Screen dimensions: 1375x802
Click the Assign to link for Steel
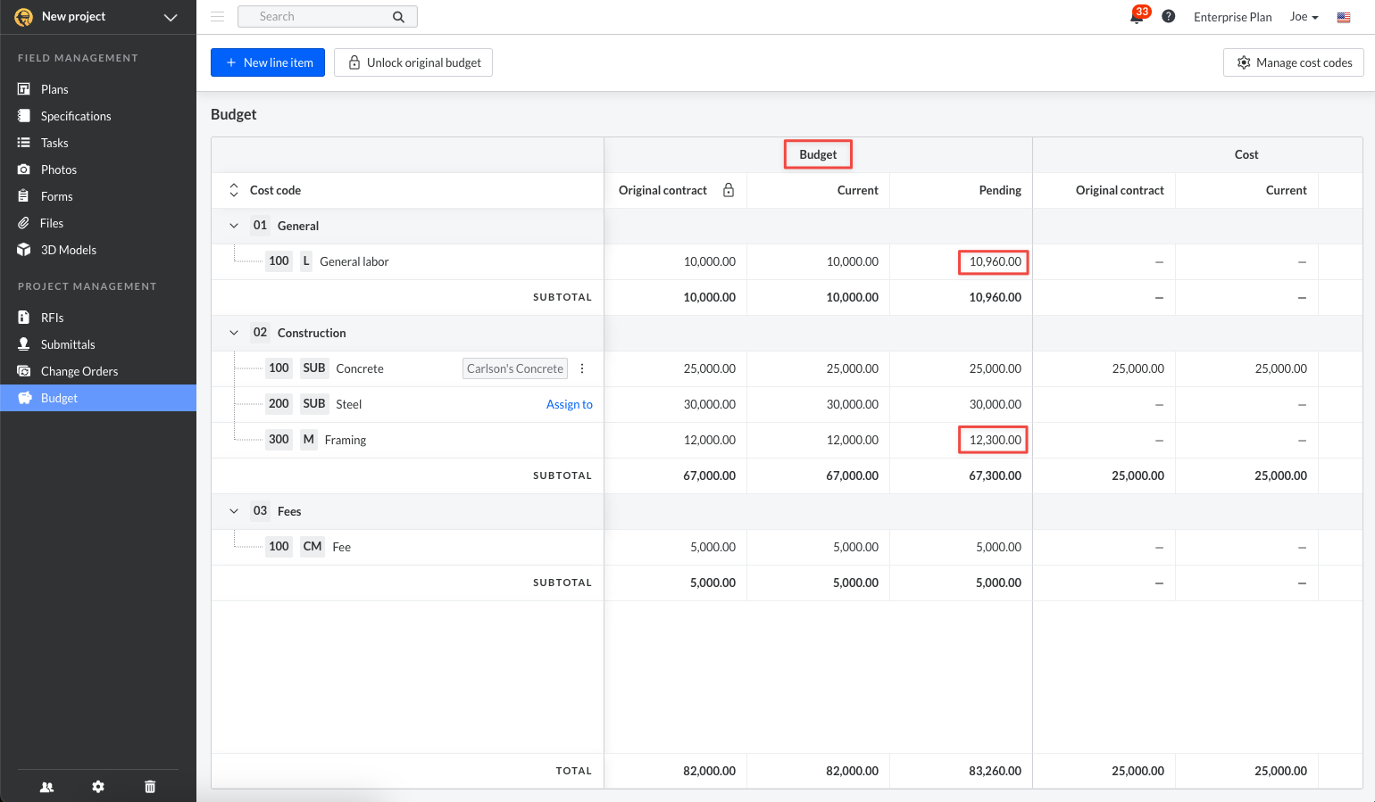click(x=569, y=404)
